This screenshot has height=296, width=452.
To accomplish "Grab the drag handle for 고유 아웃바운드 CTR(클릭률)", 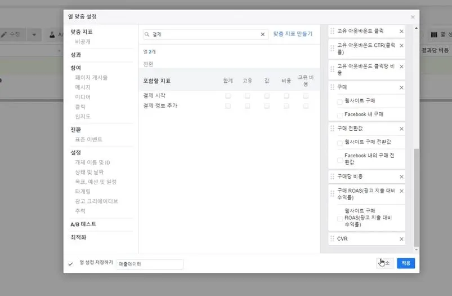I will (332, 48).
